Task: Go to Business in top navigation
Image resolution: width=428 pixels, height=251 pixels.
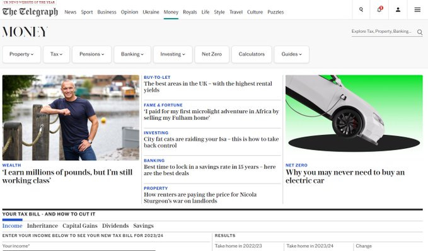Action: pos(107,12)
